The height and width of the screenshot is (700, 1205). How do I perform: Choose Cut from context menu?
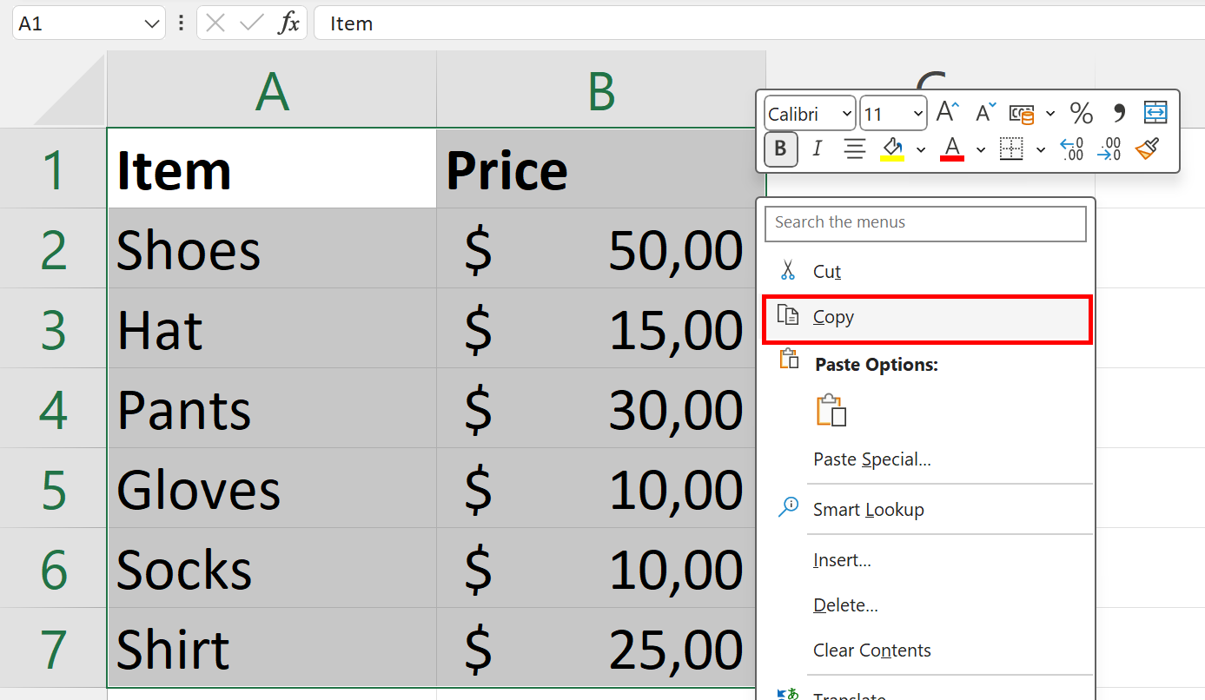point(925,272)
